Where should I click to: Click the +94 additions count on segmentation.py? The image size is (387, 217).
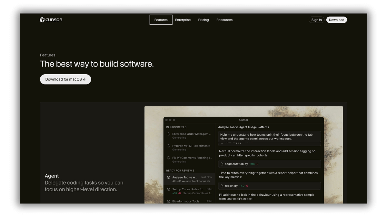point(252,164)
